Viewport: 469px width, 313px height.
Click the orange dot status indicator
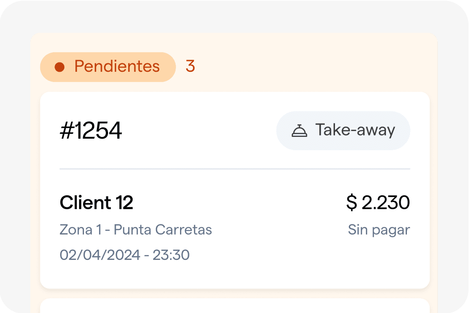point(59,67)
